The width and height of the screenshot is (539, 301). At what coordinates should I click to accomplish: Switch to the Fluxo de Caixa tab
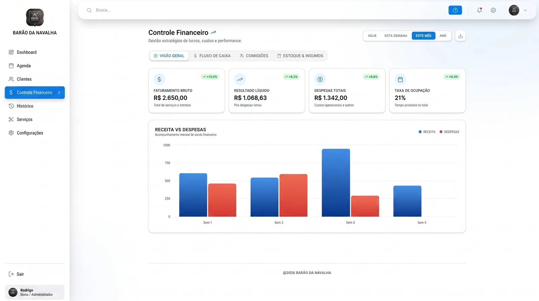[212, 56]
